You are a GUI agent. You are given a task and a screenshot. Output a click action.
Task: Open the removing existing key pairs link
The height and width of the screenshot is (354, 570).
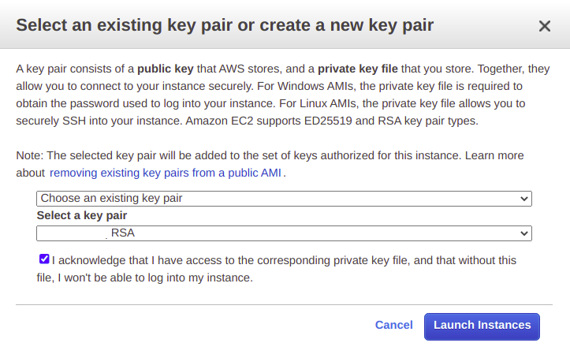pos(166,172)
